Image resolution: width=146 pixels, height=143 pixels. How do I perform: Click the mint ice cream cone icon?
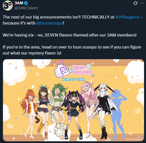click(88, 67)
